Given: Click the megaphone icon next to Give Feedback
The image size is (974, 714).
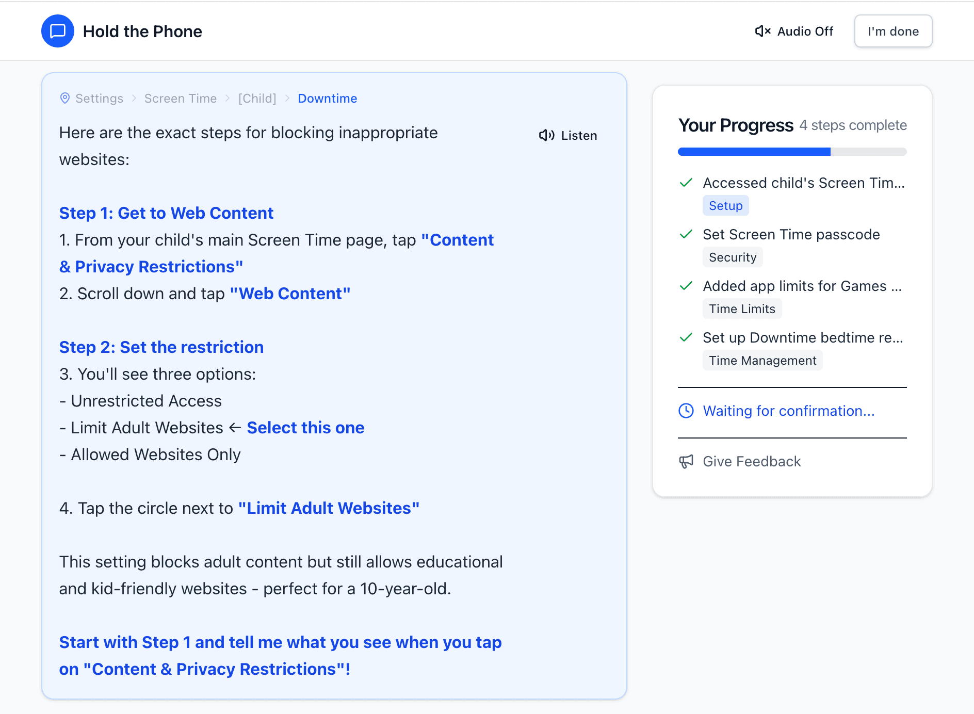Looking at the screenshot, I should click(686, 461).
